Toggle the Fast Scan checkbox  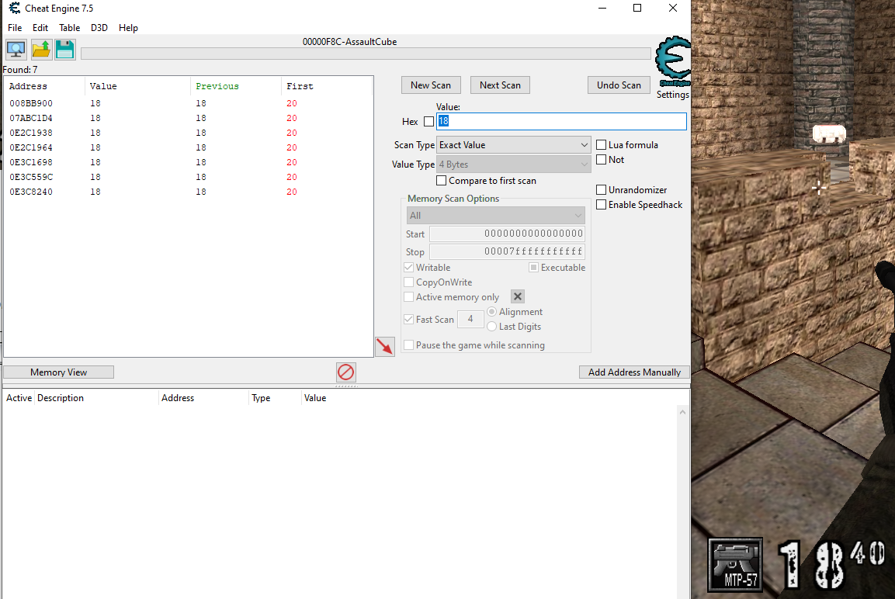pos(408,320)
